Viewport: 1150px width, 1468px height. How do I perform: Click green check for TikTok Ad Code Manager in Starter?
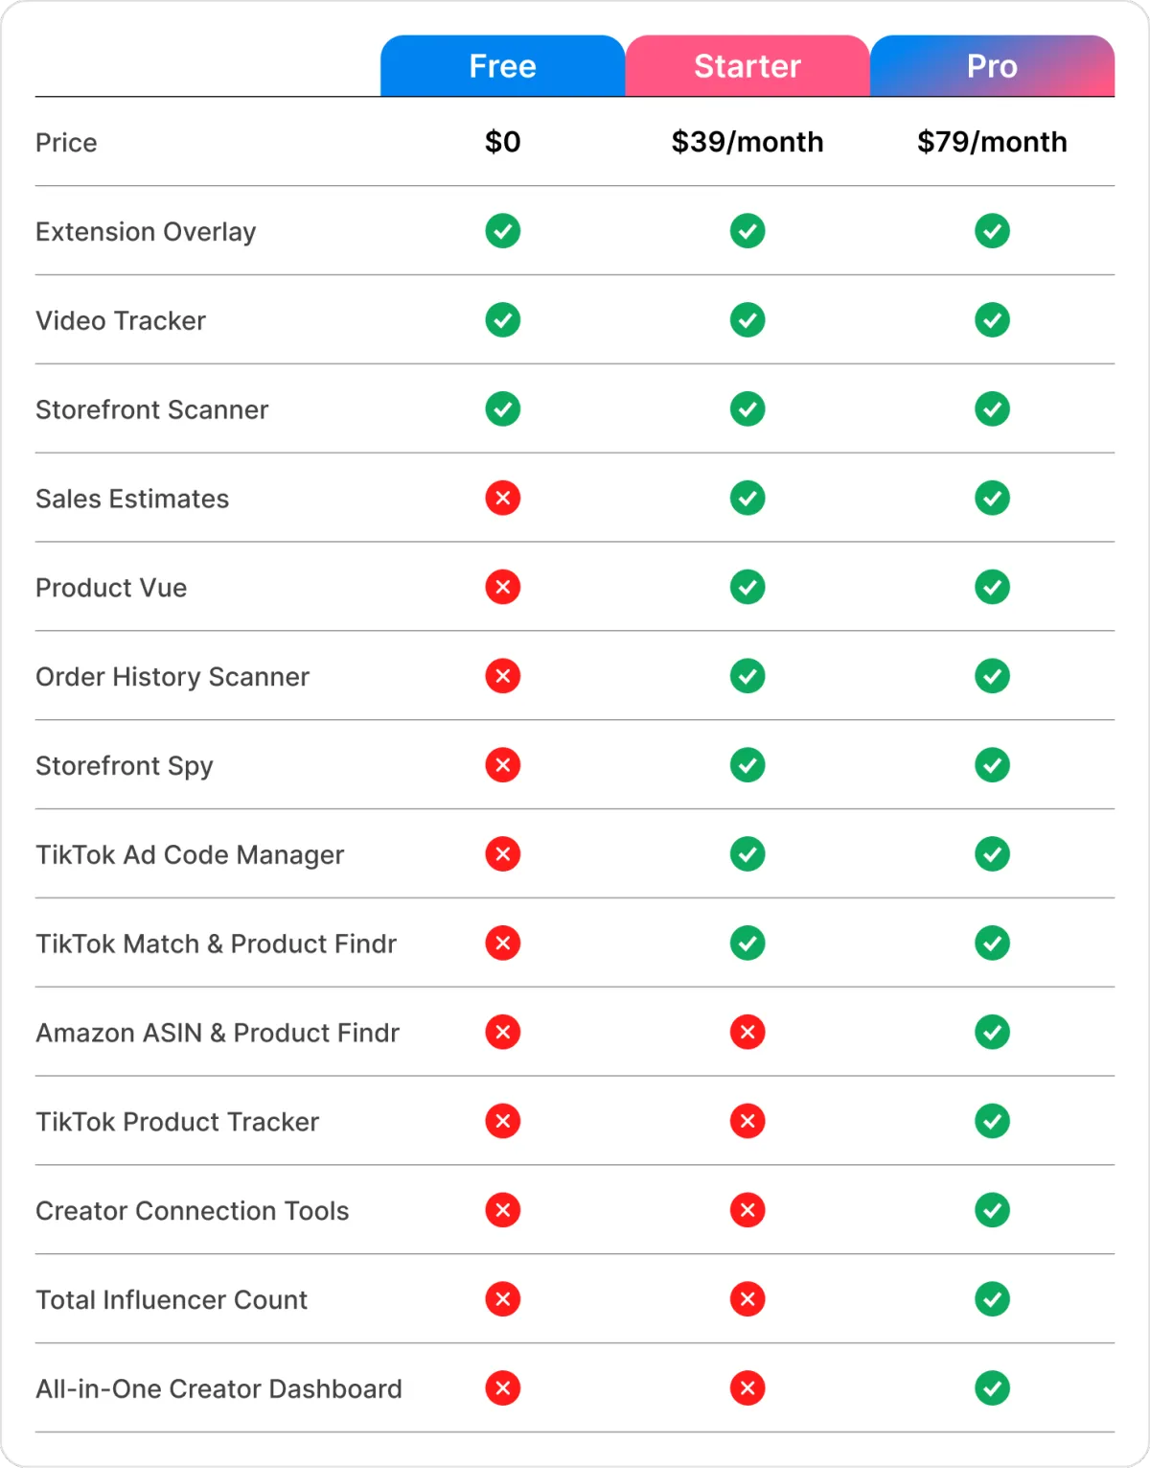click(x=747, y=853)
